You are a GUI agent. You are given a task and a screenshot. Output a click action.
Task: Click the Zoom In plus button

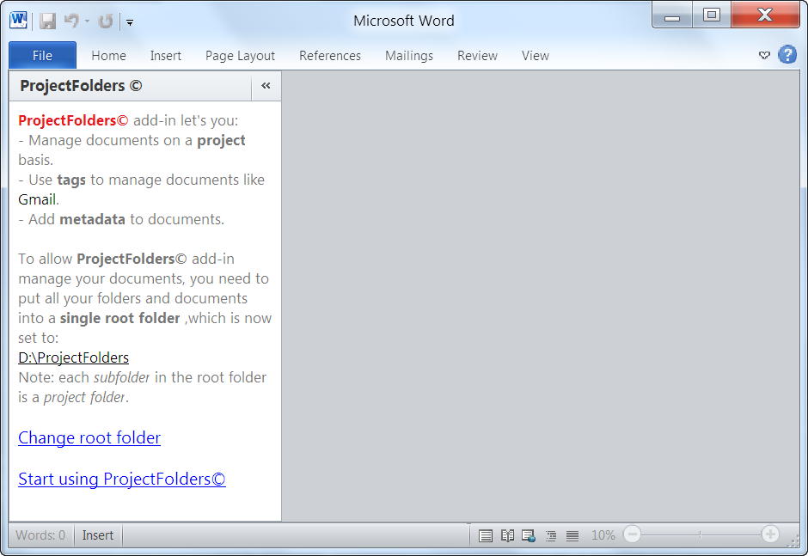[x=770, y=535]
